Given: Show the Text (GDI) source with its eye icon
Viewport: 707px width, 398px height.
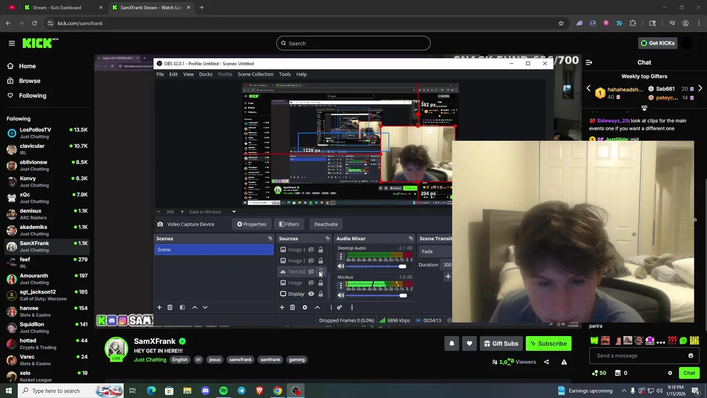Looking at the screenshot, I should click(311, 272).
